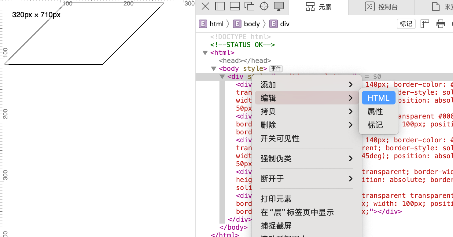Click the 标记 badges button
The height and width of the screenshot is (237, 453).
pos(406,24)
